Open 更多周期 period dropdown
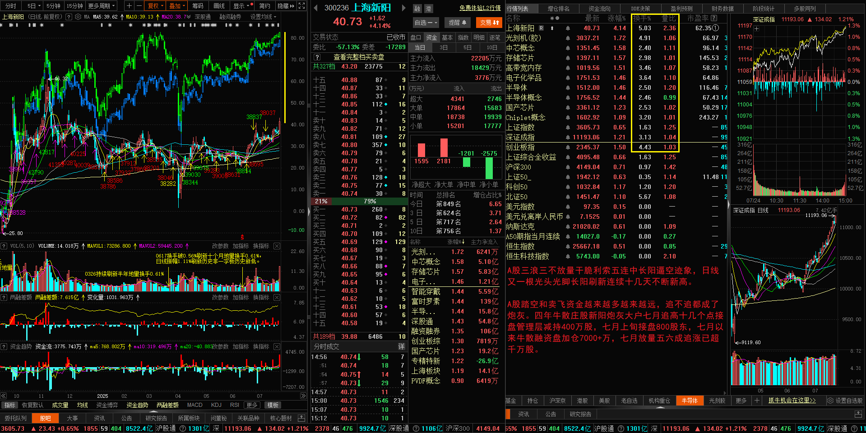The width and height of the screenshot is (866, 433). click(102, 6)
